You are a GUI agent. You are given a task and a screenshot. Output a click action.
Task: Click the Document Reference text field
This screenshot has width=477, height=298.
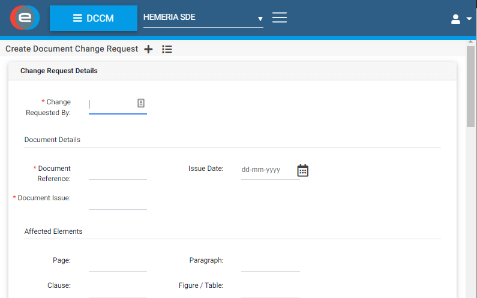(118, 171)
